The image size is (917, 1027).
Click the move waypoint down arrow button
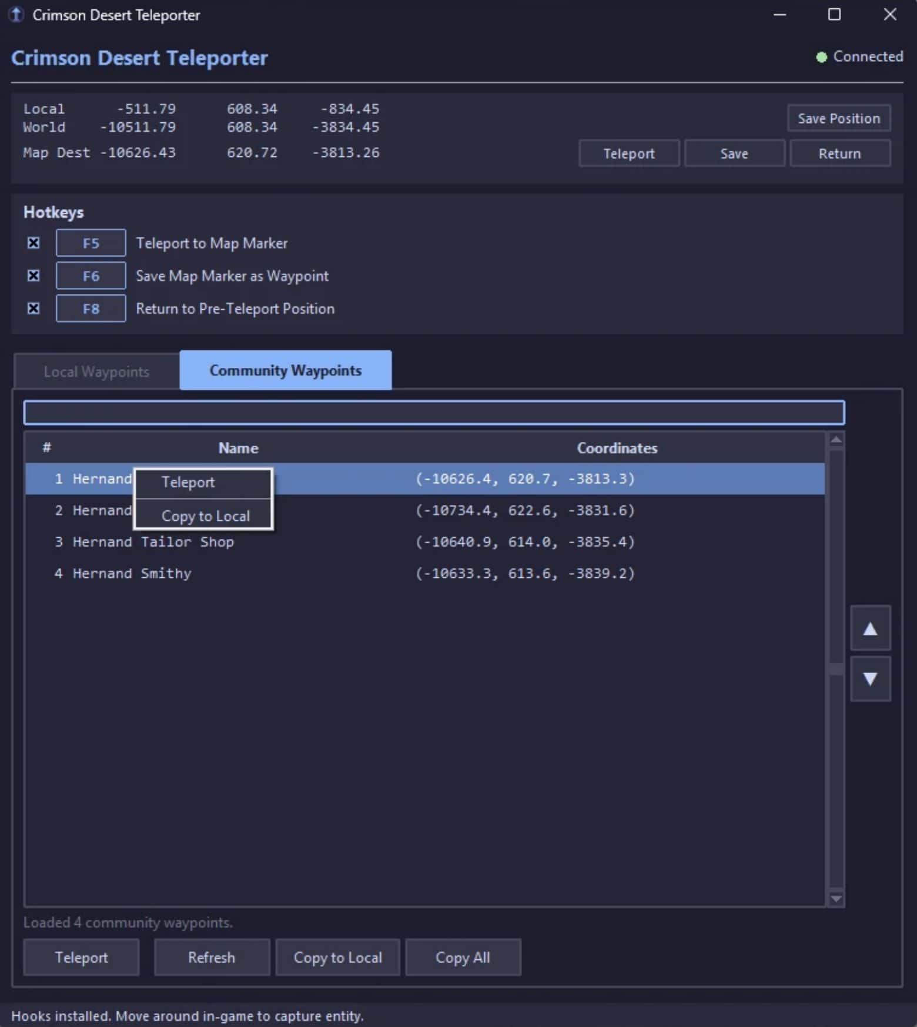(870, 679)
